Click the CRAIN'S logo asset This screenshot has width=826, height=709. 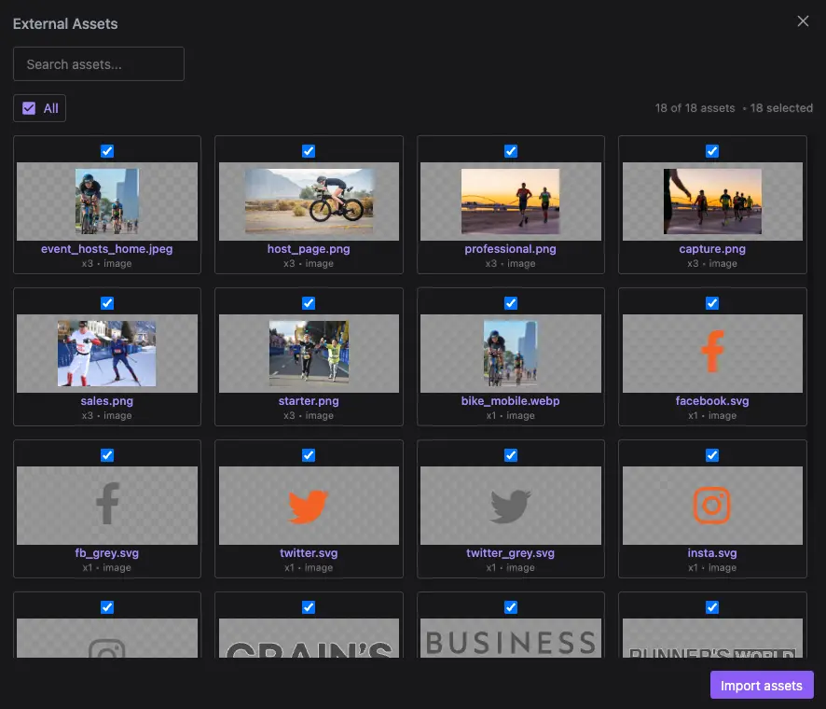coord(309,644)
